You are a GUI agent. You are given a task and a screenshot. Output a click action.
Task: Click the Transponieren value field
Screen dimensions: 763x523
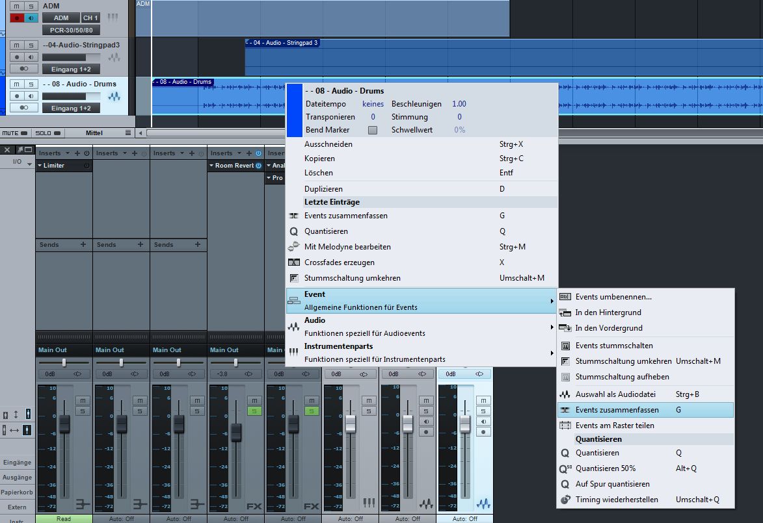[373, 117]
